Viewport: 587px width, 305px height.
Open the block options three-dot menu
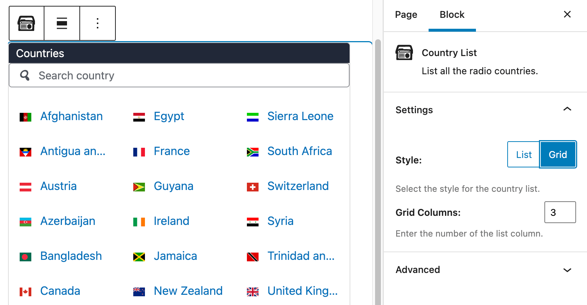click(x=97, y=23)
